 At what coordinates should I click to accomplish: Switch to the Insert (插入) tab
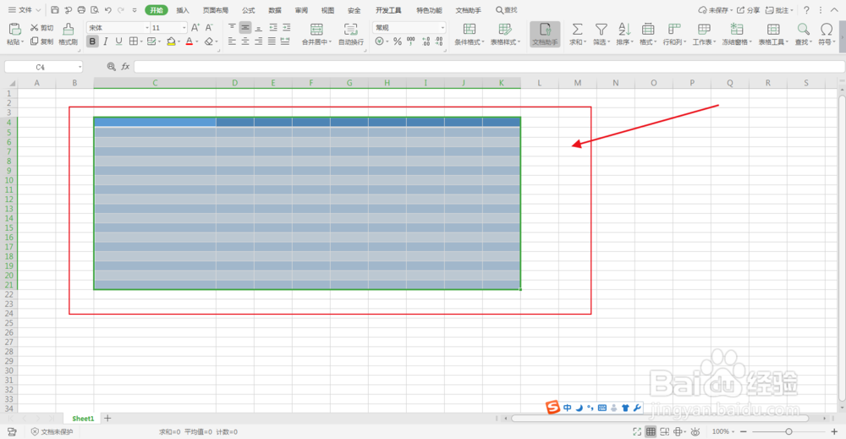click(183, 10)
